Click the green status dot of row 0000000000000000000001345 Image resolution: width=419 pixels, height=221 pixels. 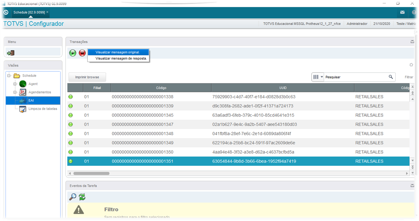click(71, 115)
